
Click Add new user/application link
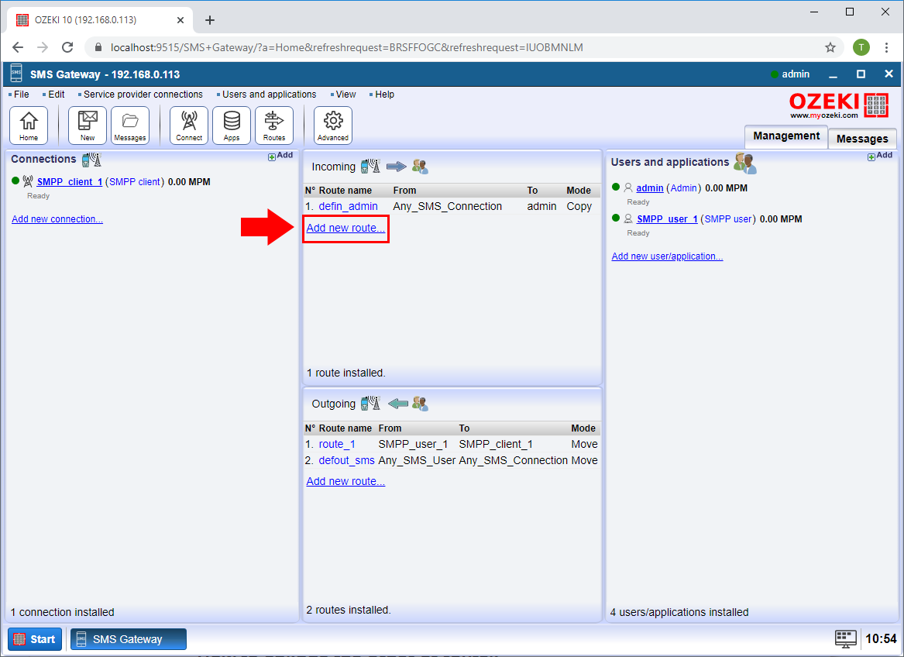667,256
